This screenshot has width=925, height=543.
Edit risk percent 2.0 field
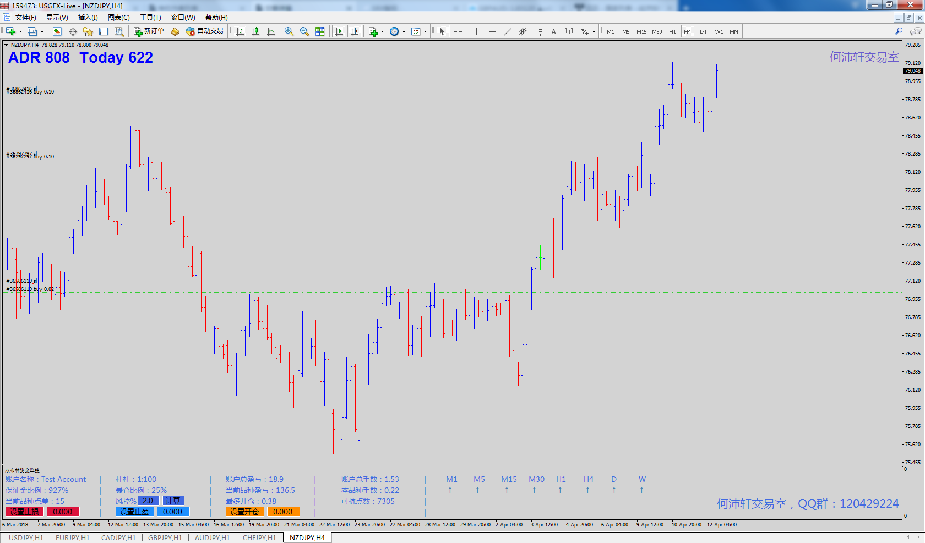point(148,501)
